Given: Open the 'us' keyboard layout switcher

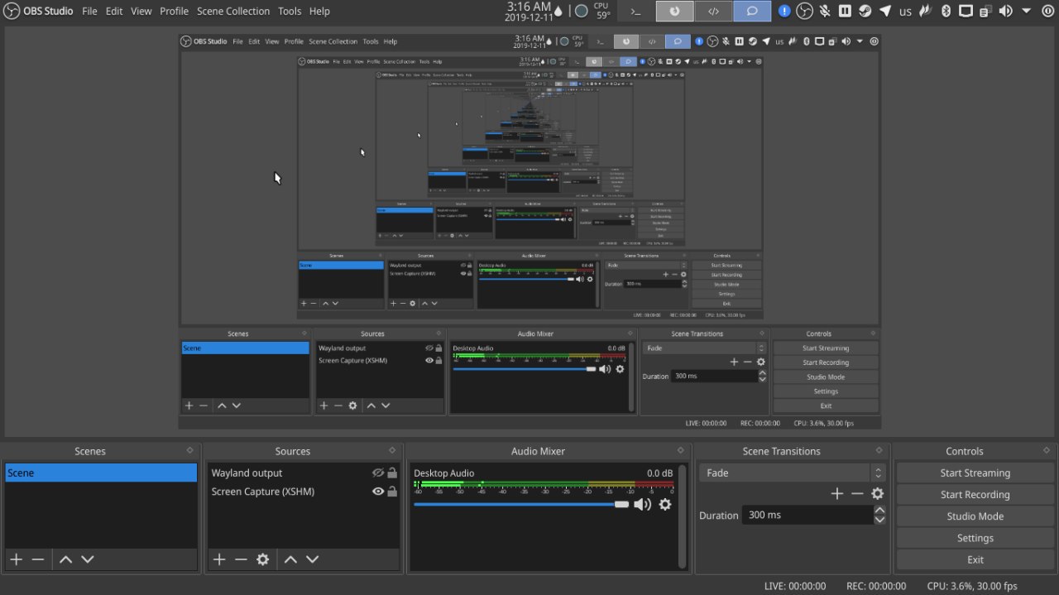Looking at the screenshot, I should [905, 12].
